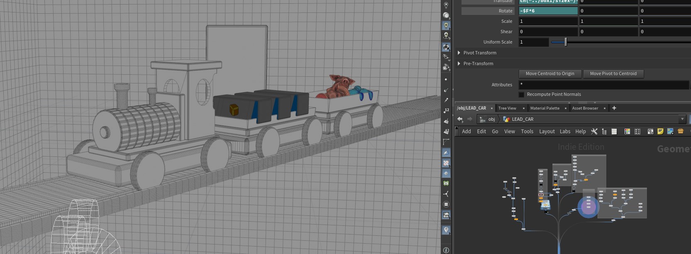691x254 pixels.
Task: Open the View menu in network editor
Action: tap(510, 132)
